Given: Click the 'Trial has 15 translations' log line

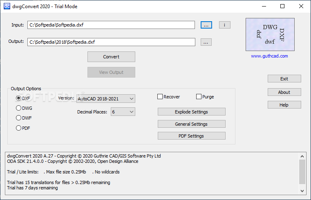Looking at the screenshot, I should tap(58, 182).
